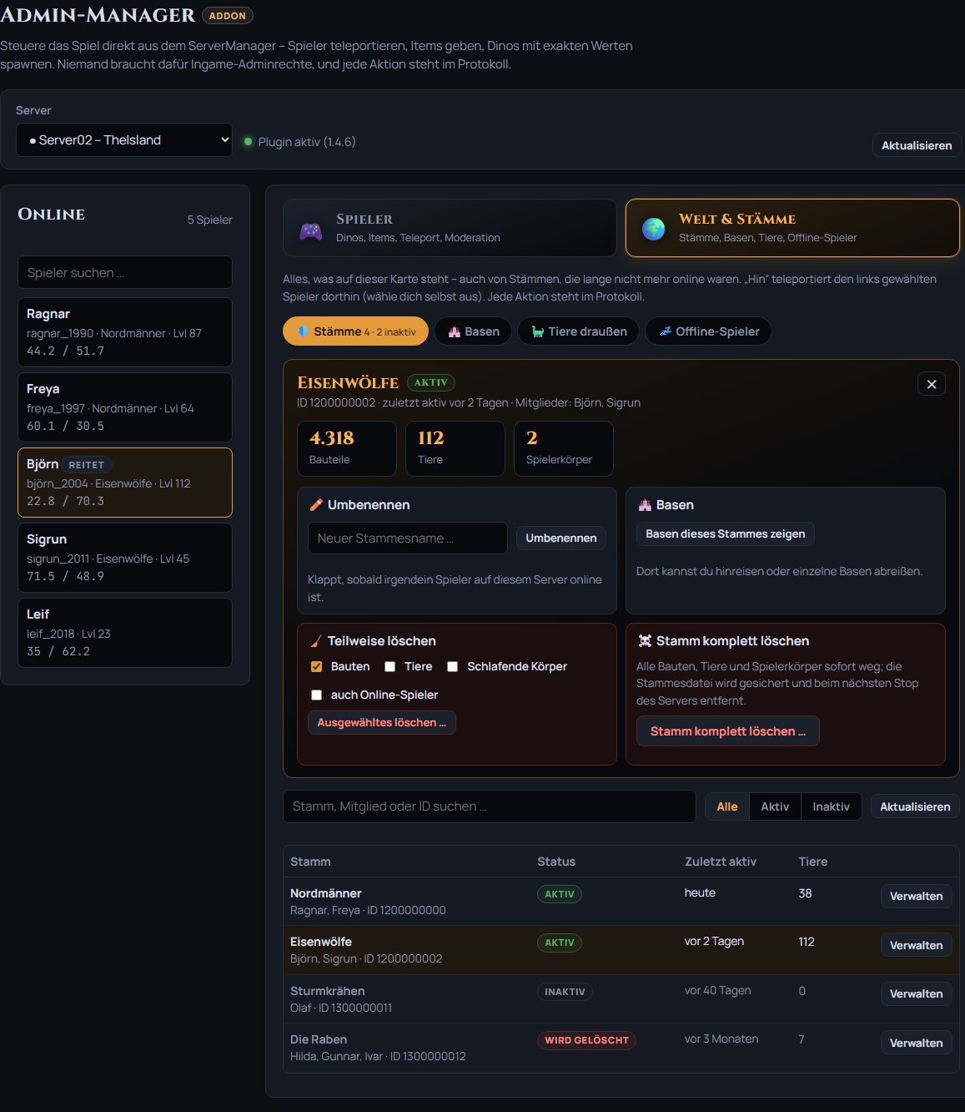This screenshot has height=1112, width=965.
Task: Click the castle icon beside Basen heading
Action: click(645, 504)
